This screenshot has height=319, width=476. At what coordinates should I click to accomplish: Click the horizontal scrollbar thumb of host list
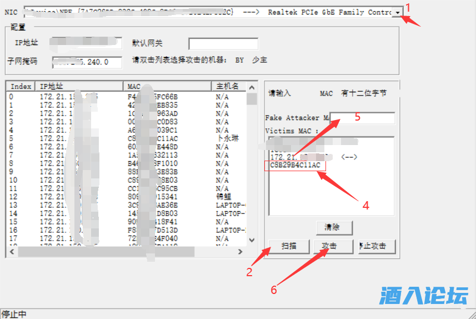pyautogui.click(x=106, y=252)
